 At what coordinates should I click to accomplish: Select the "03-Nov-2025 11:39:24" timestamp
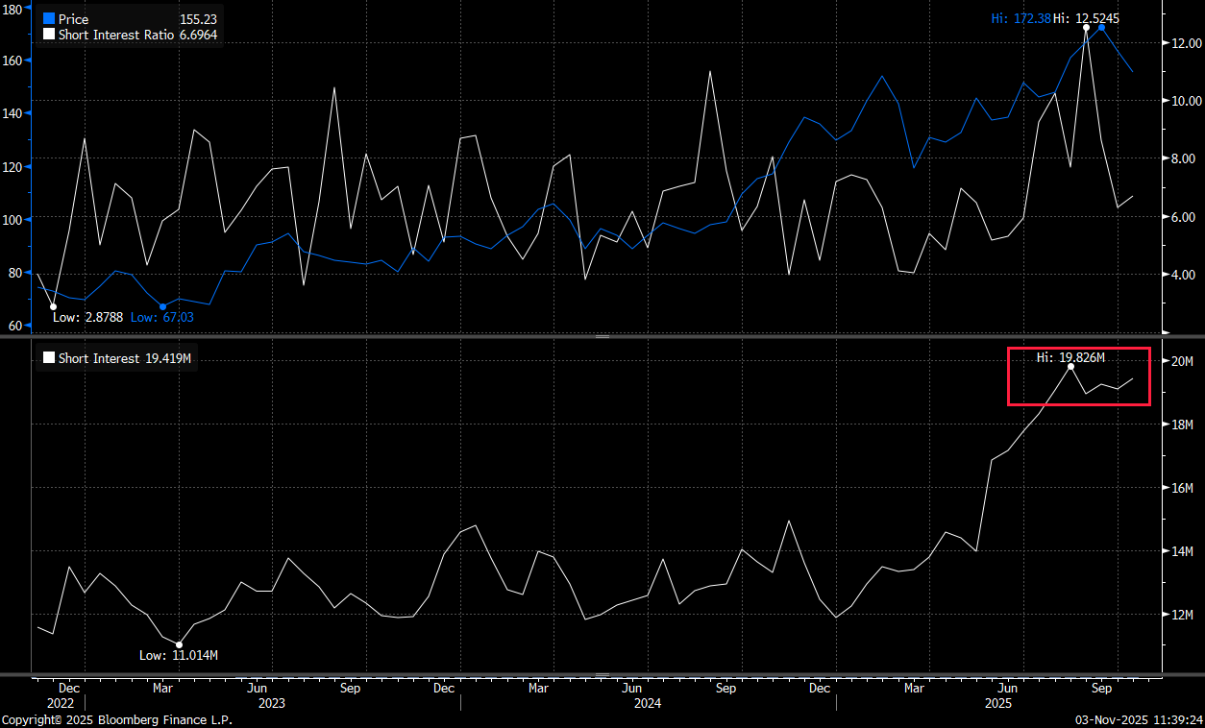(x=1141, y=719)
